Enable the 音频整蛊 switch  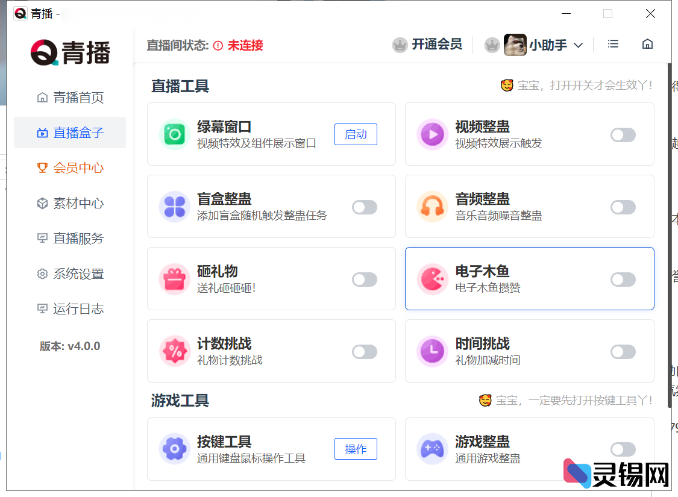[x=623, y=208]
